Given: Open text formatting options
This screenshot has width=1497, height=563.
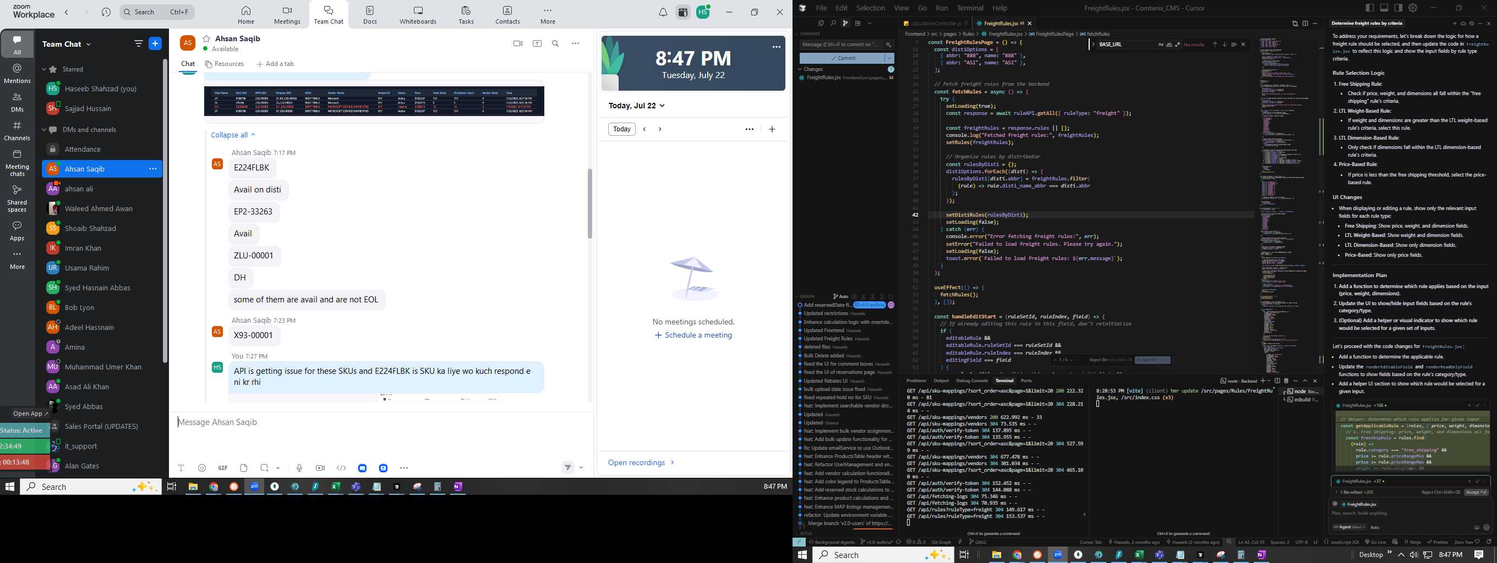Looking at the screenshot, I should [181, 468].
